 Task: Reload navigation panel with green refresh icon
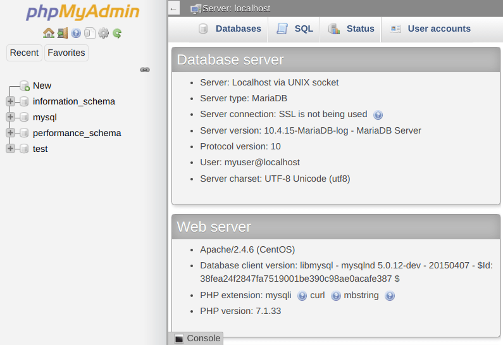[x=117, y=34]
